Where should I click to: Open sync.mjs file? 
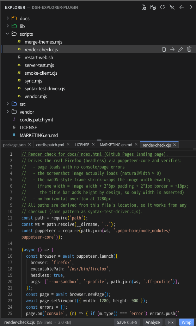point(33,81)
